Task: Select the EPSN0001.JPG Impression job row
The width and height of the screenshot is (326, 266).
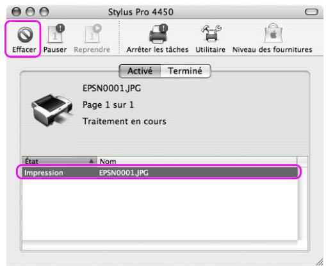Action: [159, 172]
